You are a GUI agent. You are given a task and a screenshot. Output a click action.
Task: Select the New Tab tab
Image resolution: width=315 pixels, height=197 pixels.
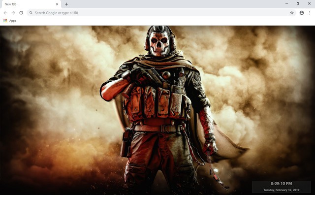[31, 4]
